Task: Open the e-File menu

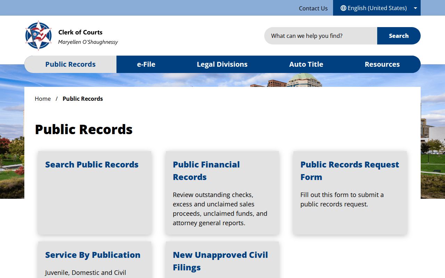Action: [x=146, y=64]
